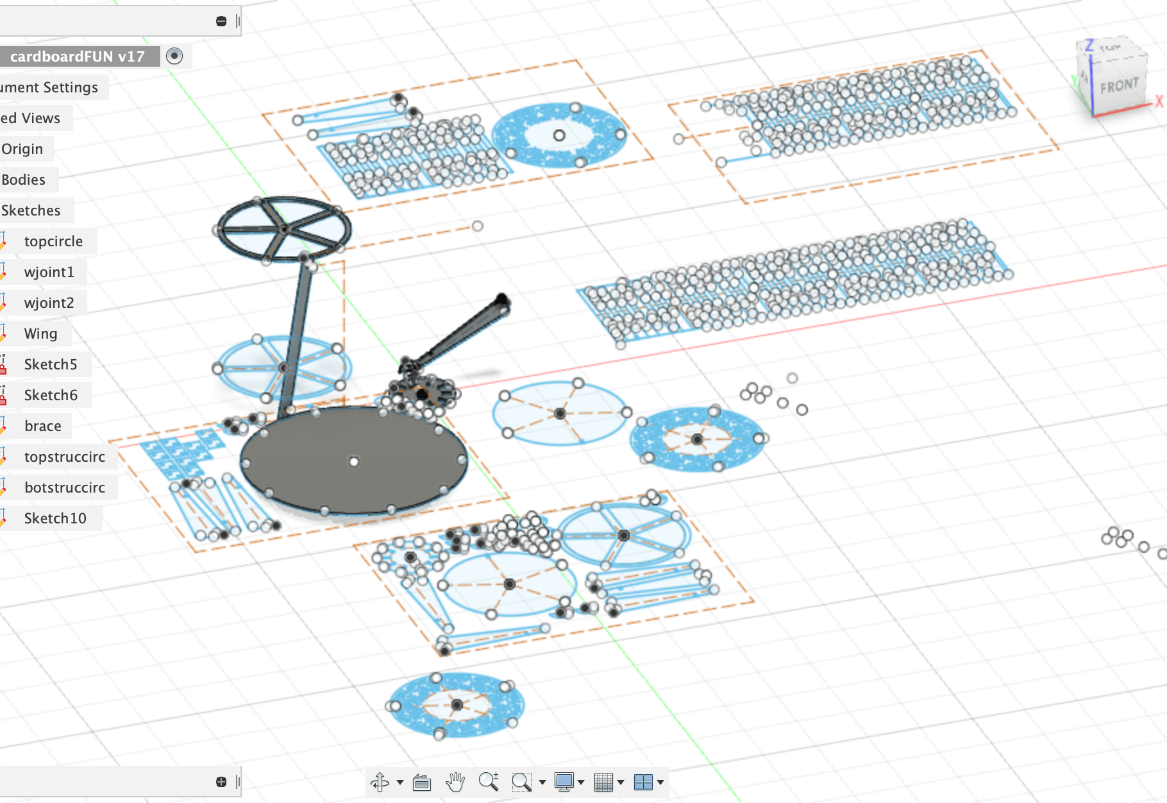Viewport: 1167px width, 803px height.
Task: Click the topcircle sketch pencil icon
Action: tap(3, 241)
